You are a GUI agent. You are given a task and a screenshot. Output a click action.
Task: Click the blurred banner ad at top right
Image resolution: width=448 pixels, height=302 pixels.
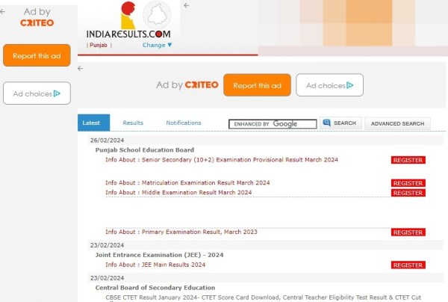[x=353, y=28]
